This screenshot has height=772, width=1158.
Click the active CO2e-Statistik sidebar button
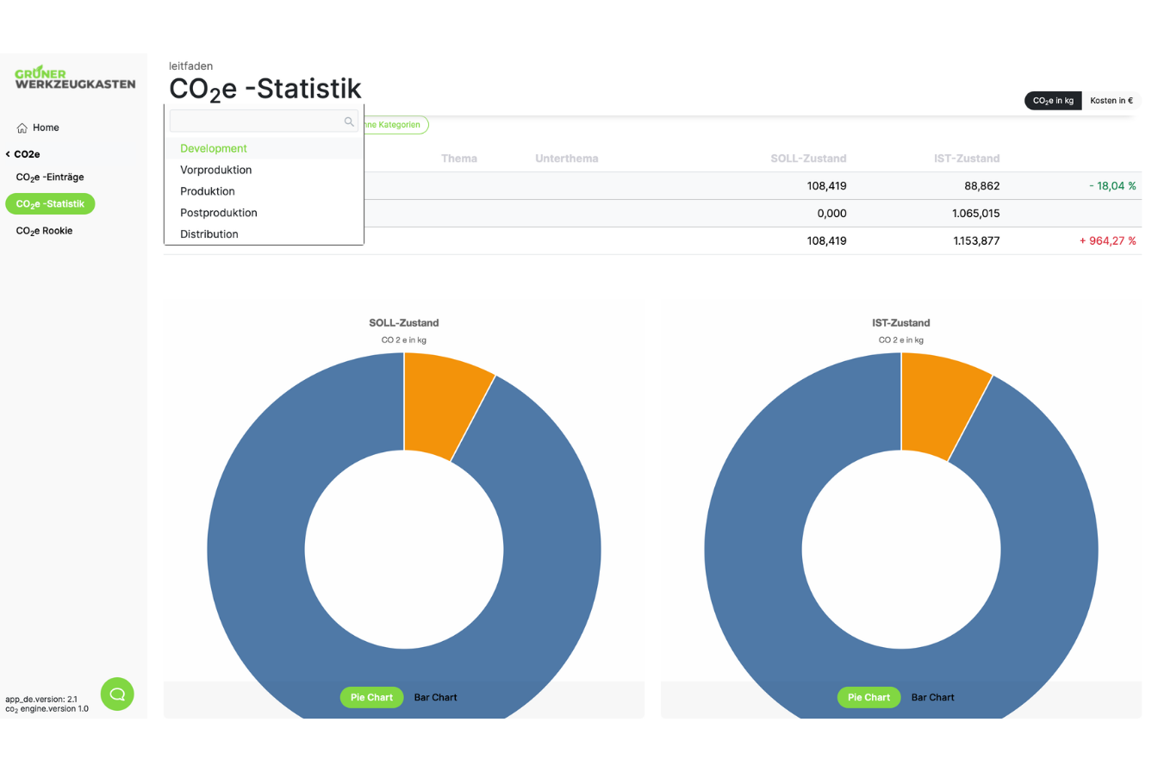click(x=50, y=204)
